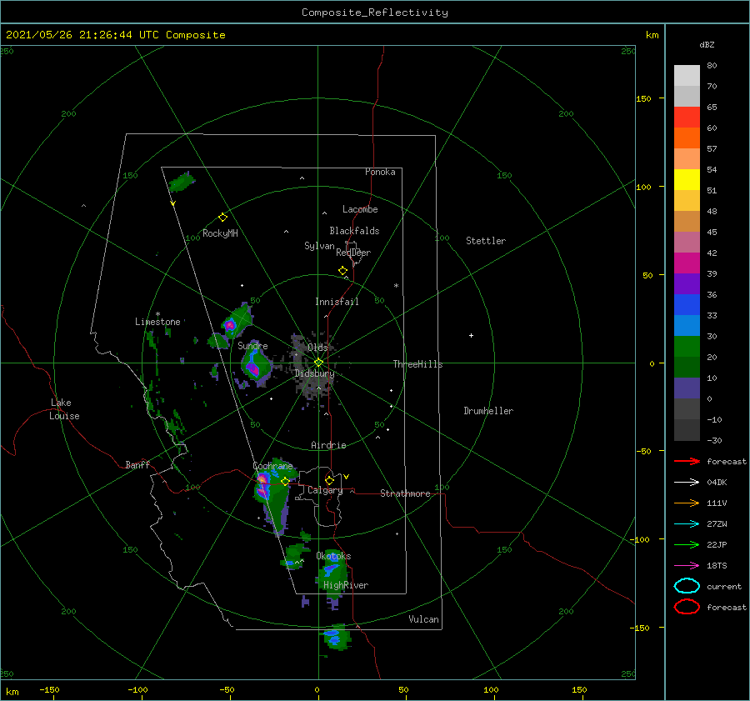Click the bright yellow swatch in dBZ scale

pos(687,179)
